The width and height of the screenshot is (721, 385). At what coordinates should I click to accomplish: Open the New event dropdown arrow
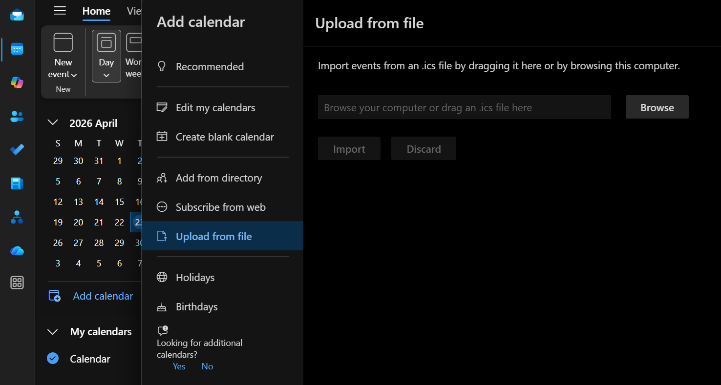click(x=74, y=75)
